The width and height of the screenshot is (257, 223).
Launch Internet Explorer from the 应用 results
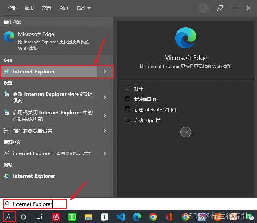coord(49,71)
